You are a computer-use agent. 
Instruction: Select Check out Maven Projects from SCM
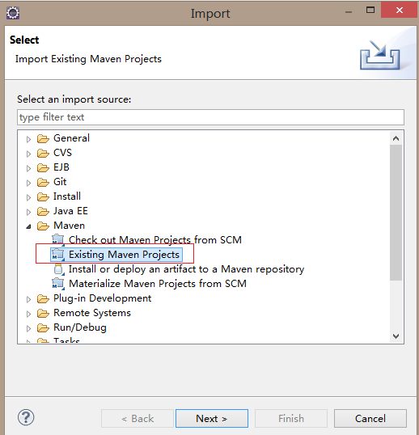pos(155,240)
